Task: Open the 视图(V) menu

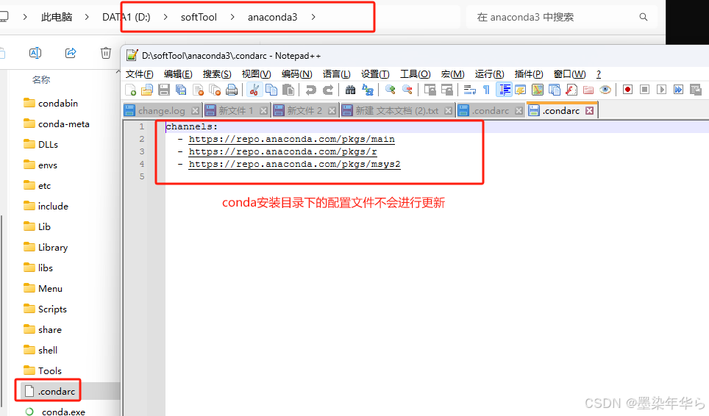Action: click(x=257, y=74)
